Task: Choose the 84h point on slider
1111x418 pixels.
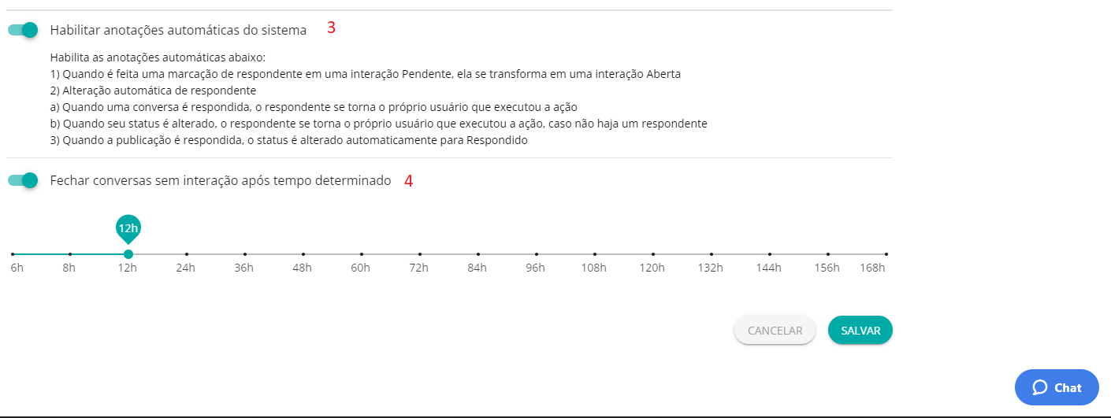Action: pos(478,254)
